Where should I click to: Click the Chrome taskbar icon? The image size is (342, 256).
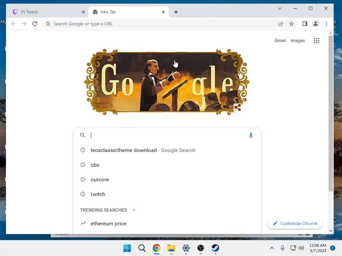pos(156,248)
